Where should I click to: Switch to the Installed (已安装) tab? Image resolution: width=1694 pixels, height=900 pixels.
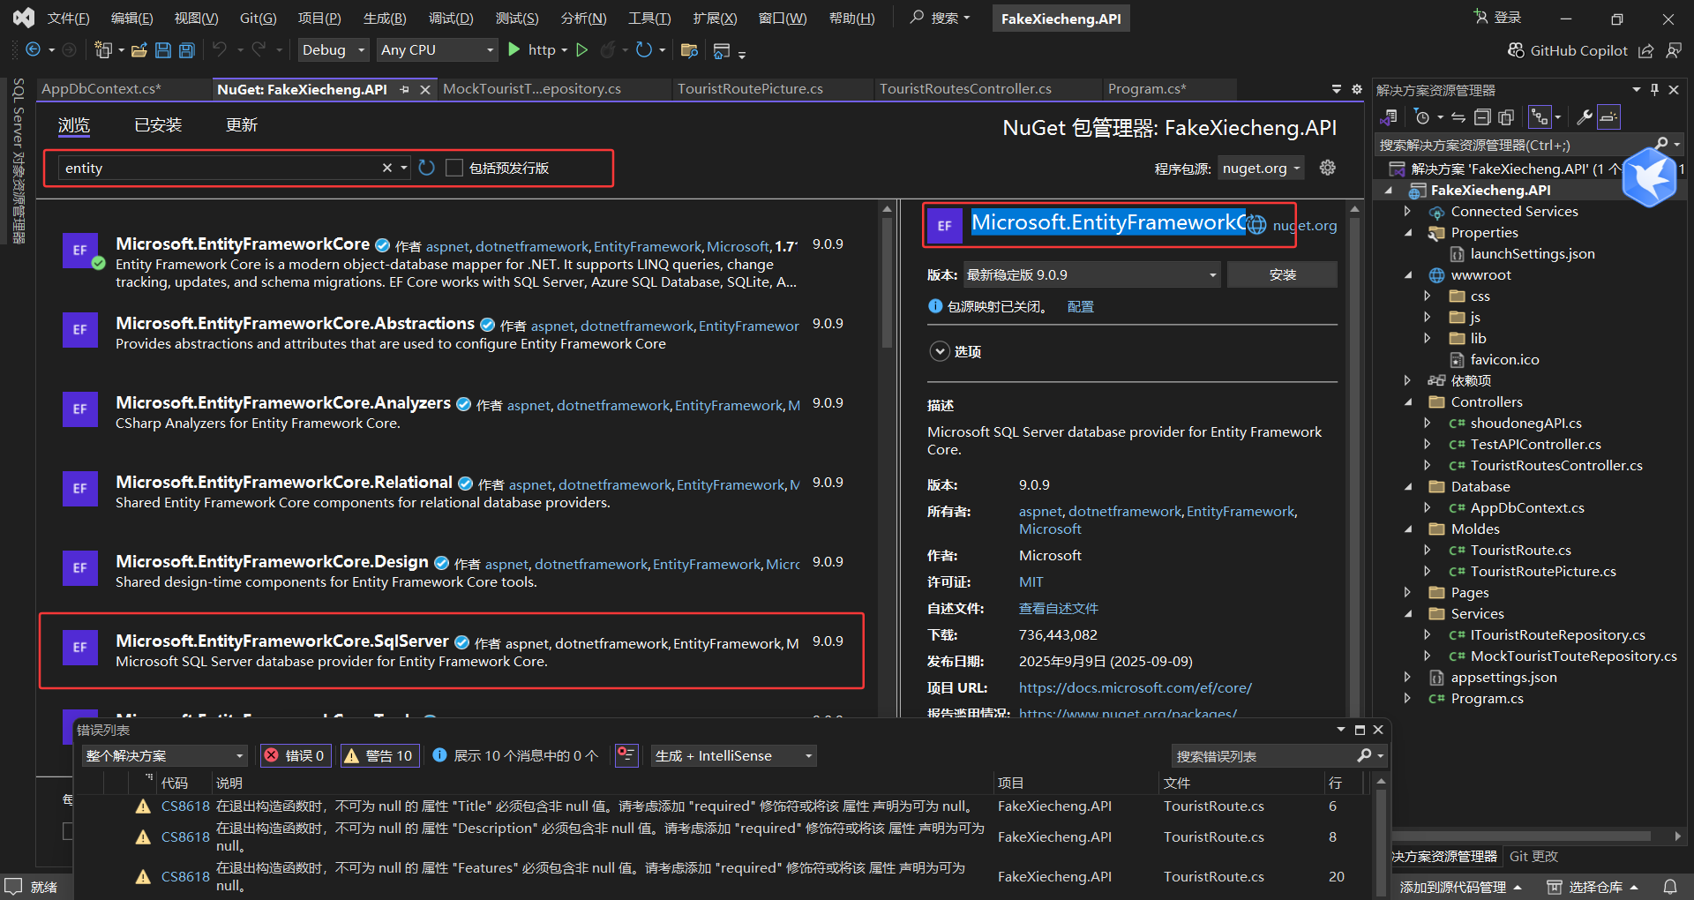(158, 125)
